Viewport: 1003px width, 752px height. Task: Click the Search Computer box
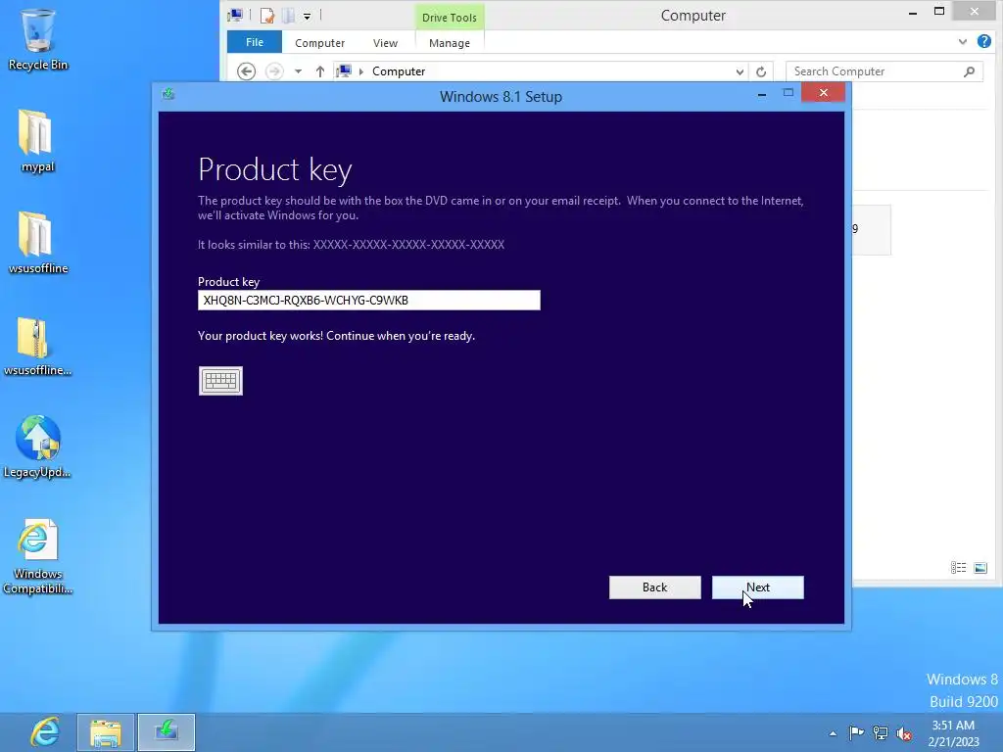[874, 71]
